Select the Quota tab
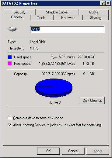The height and width of the screenshot is (158, 112). click(94, 12)
